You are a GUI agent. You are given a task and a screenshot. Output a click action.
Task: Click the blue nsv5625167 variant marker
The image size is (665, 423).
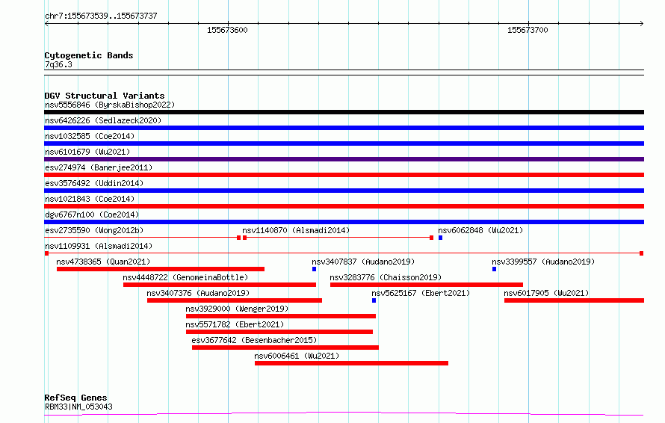coord(374,300)
